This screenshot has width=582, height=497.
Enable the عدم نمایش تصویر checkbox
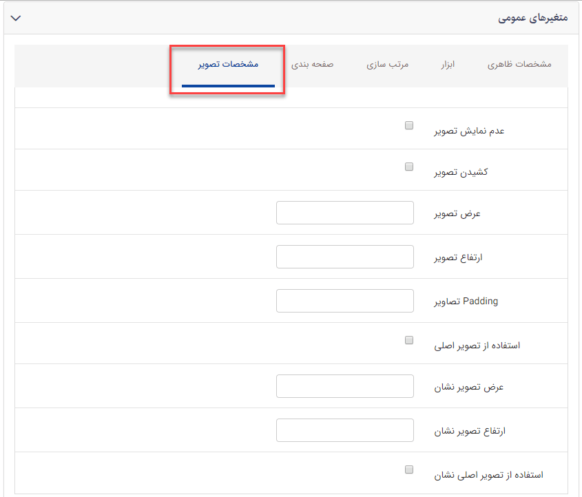click(x=408, y=125)
